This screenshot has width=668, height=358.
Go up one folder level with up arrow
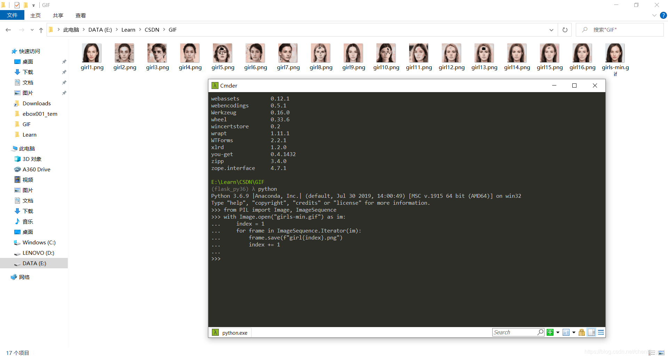click(x=41, y=30)
